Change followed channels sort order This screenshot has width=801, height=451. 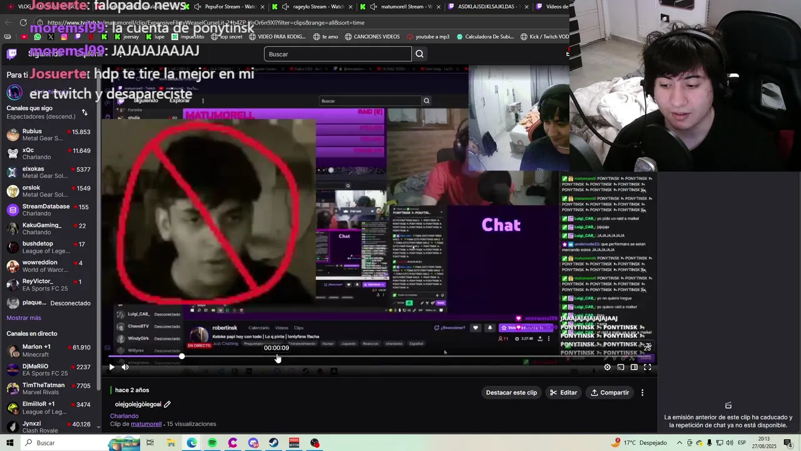(84, 113)
